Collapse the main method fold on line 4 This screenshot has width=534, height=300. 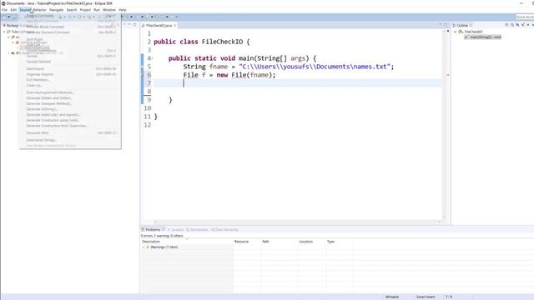coord(152,58)
